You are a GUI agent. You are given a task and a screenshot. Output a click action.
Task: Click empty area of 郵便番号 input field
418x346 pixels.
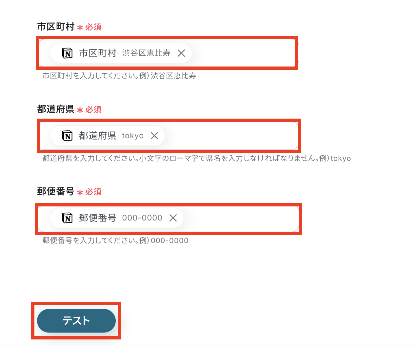coord(241,218)
